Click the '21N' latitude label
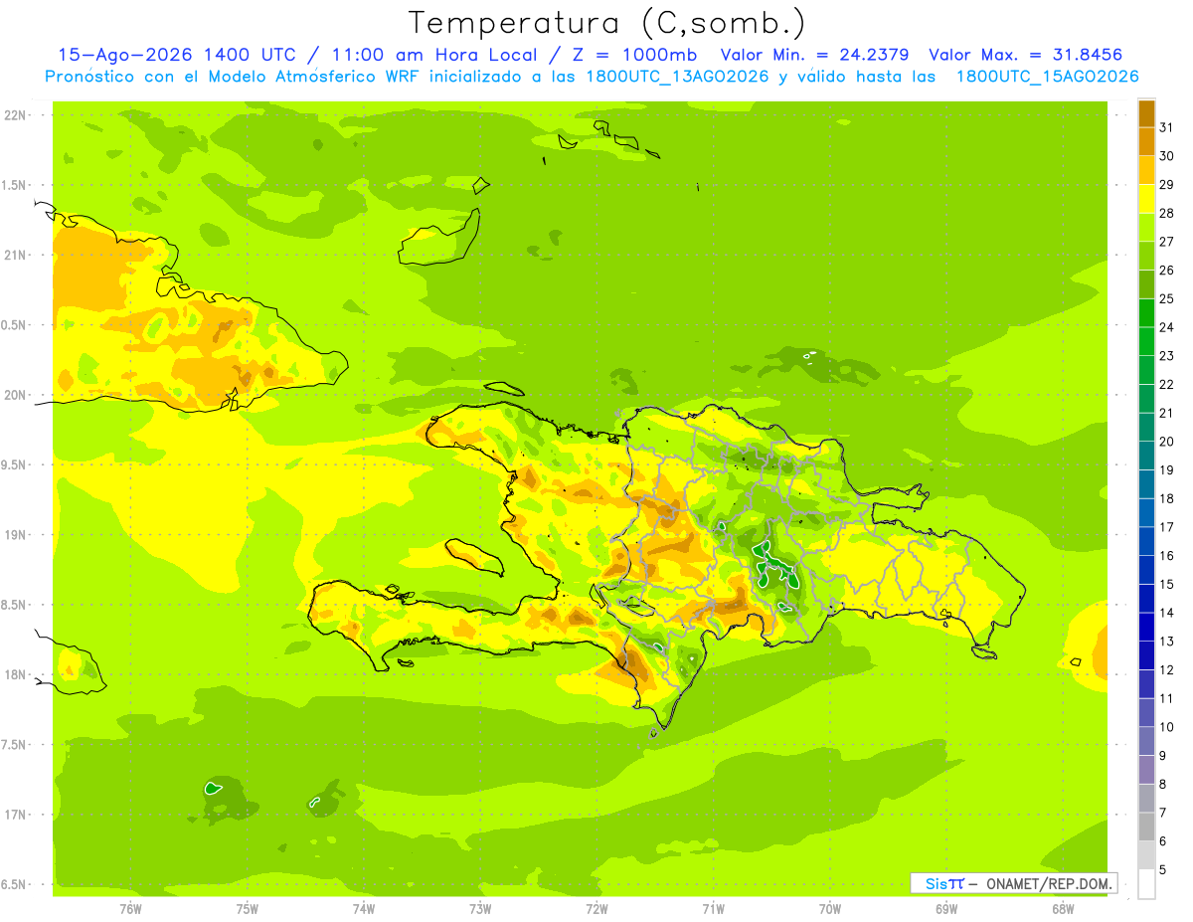 15,255
